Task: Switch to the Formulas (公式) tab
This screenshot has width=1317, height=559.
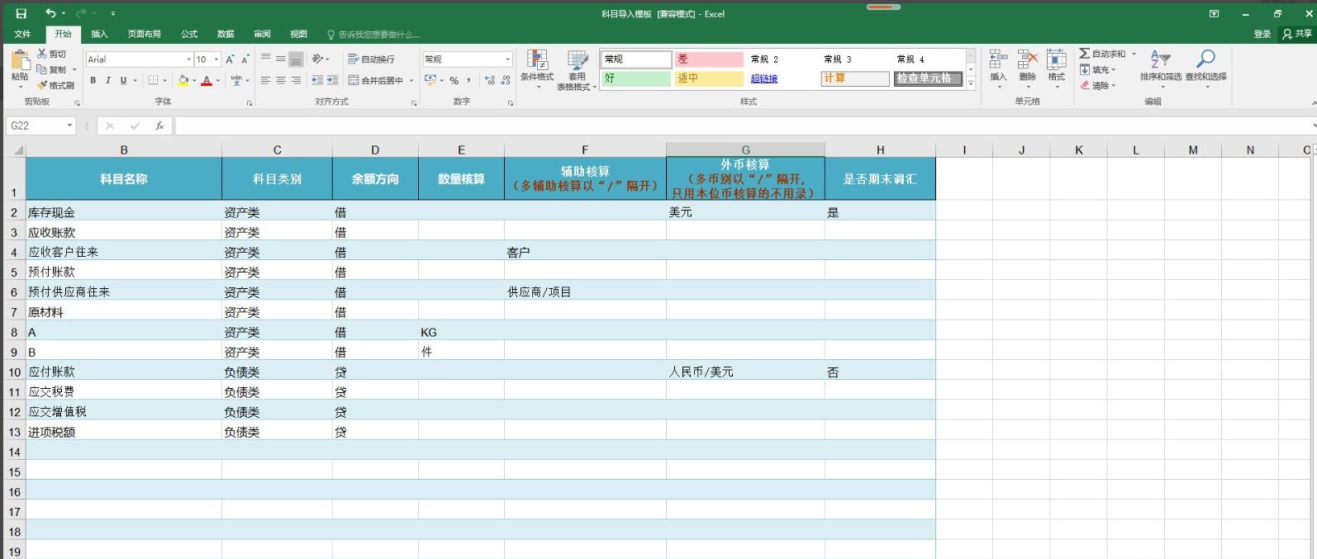Action: click(189, 34)
